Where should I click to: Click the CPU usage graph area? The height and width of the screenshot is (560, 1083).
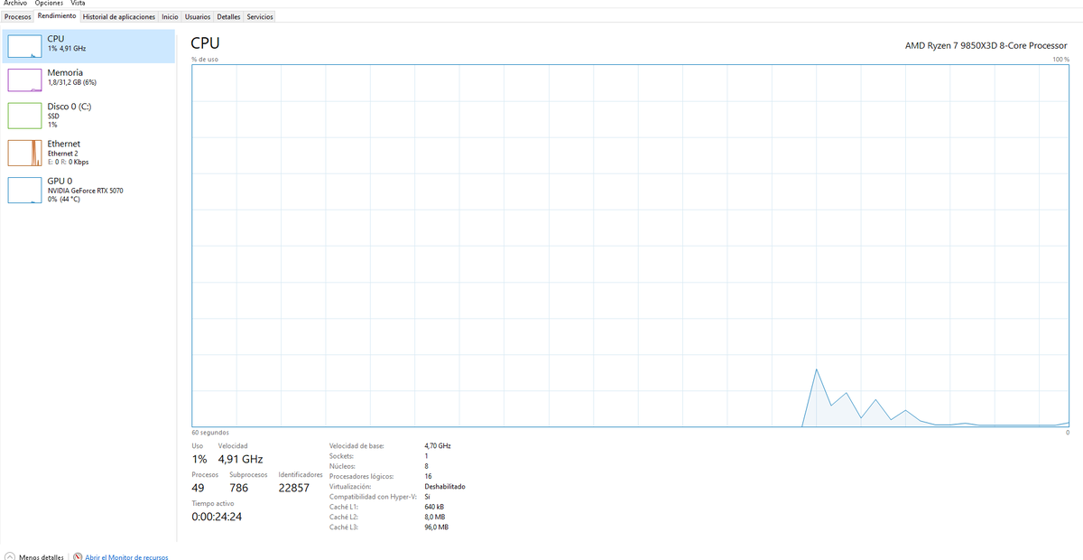[630, 245]
